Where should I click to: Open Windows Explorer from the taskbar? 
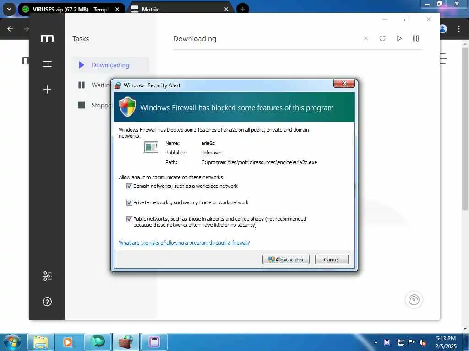(x=41, y=342)
